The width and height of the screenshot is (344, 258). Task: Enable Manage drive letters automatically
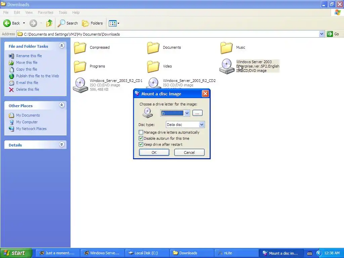pos(141,132)
